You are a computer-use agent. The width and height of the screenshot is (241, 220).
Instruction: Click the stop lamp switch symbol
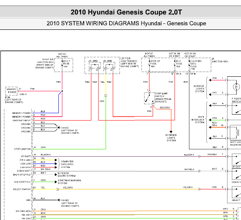[149, 98]
